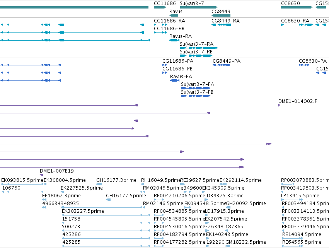Select the CG8449-RA transcript label

225,21
